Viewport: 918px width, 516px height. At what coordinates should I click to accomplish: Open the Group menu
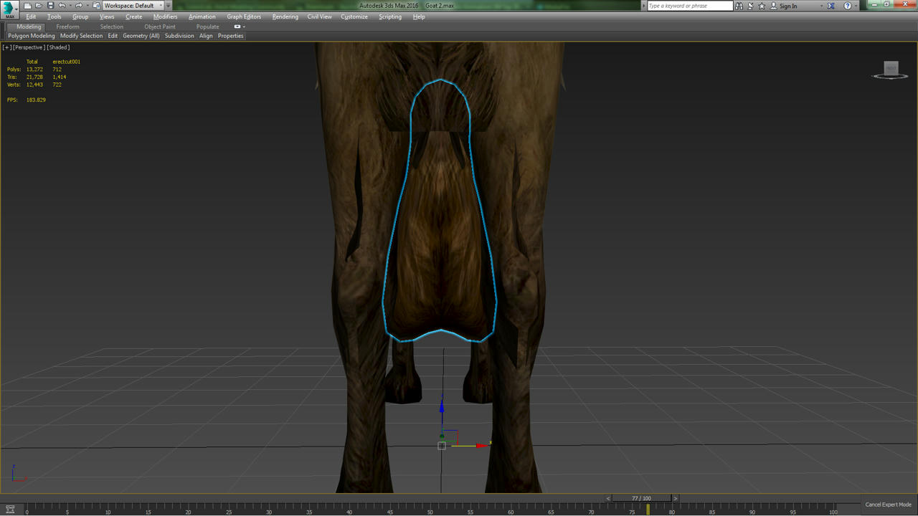80,16
